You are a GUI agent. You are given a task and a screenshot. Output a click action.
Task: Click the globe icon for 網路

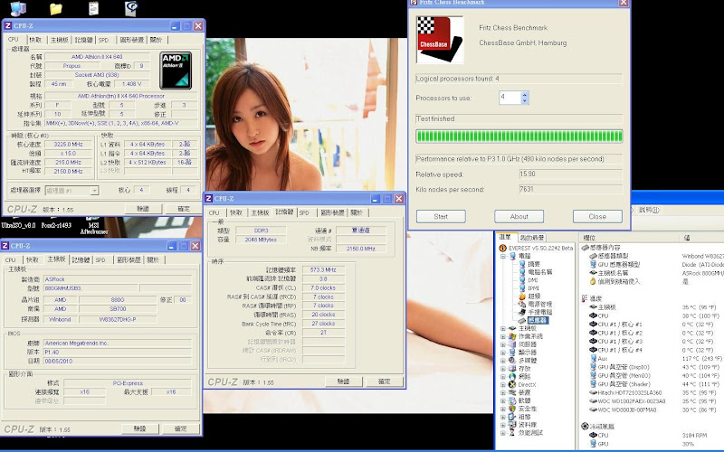coord(512,376)
